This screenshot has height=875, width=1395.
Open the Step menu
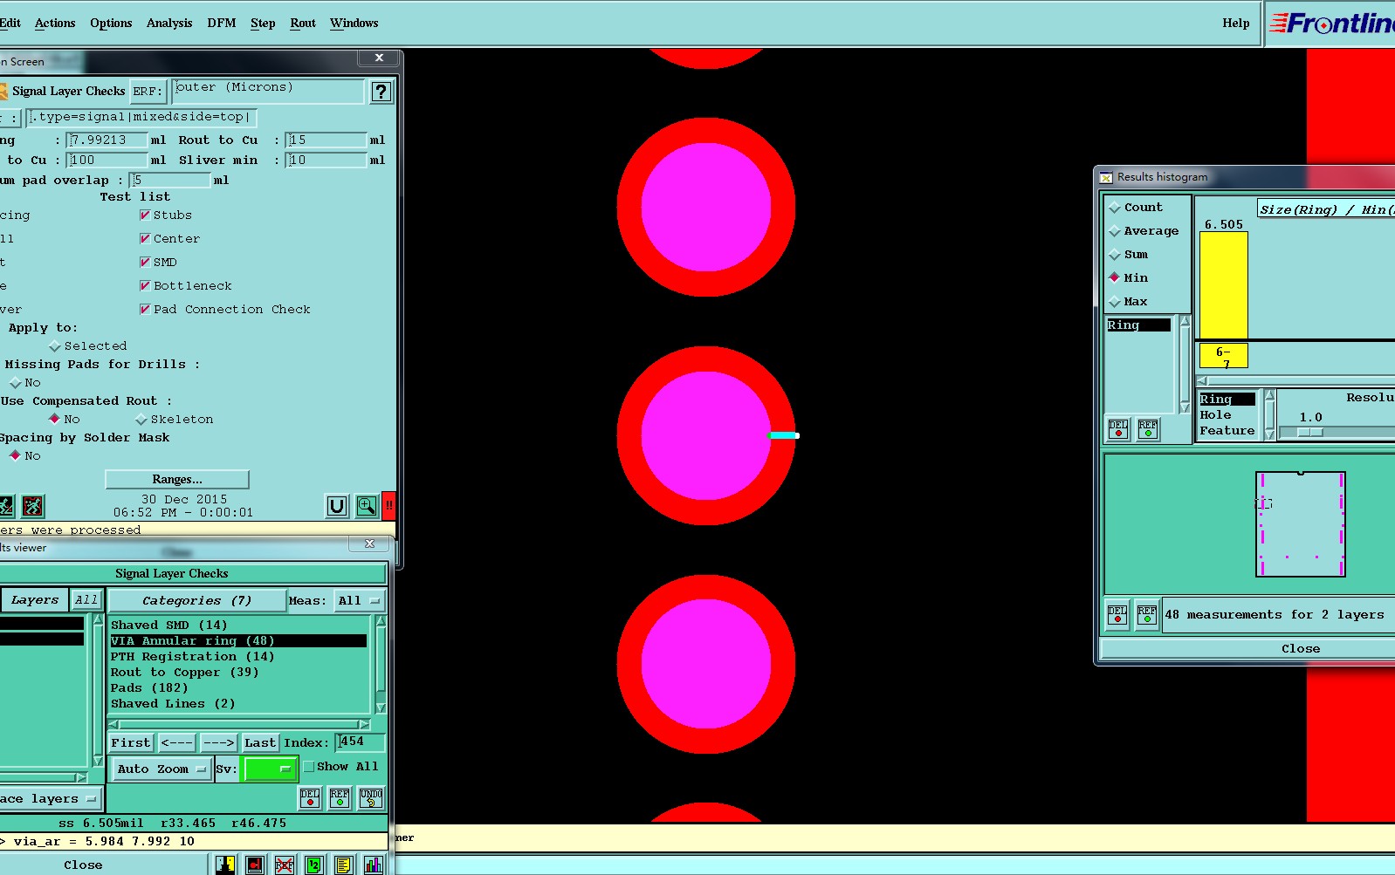click(263, 24)
